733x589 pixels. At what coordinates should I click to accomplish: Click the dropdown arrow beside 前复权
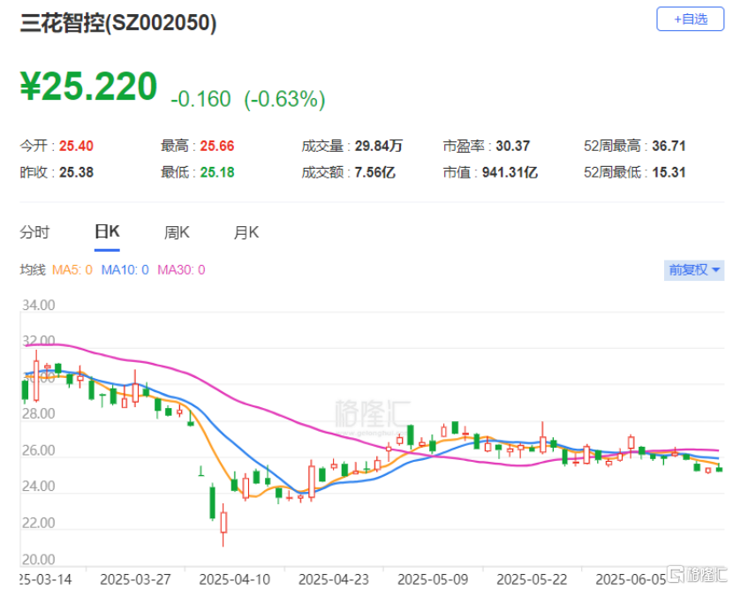[x=715, y=269]
